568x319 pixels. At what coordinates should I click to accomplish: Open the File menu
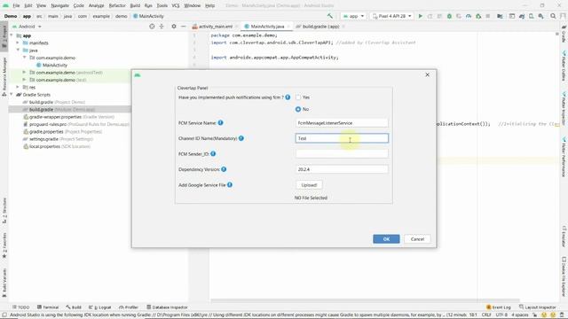click(x=16, y=5)
